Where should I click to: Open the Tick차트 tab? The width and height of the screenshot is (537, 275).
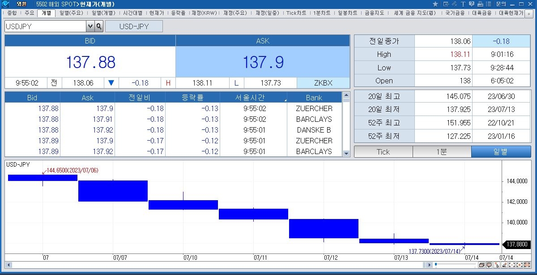point(296,13)
